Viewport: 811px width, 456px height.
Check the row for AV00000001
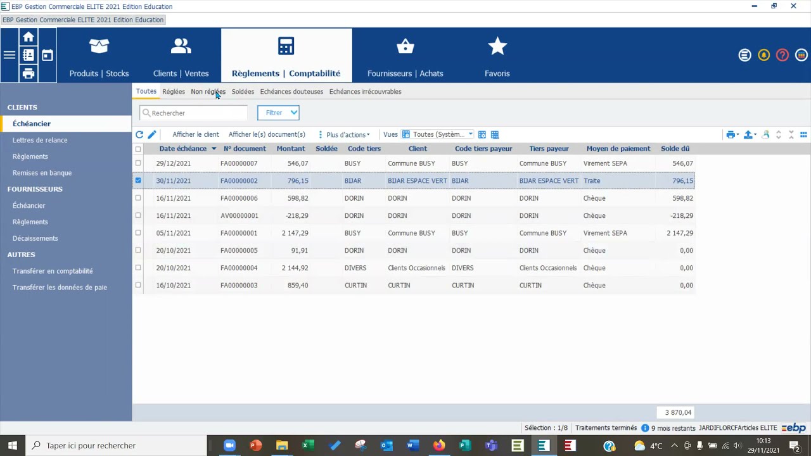[138, 215]
